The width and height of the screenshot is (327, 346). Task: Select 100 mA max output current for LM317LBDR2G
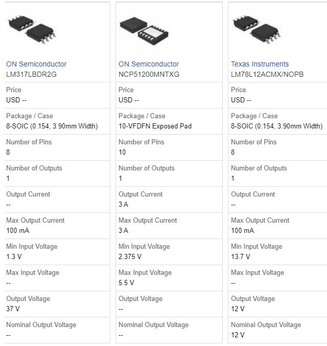pyautogui.click(x=17, y=230)
